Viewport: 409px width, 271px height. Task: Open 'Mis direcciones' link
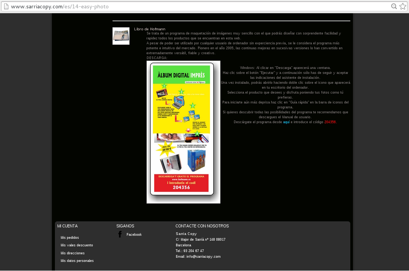coord(72,253)
